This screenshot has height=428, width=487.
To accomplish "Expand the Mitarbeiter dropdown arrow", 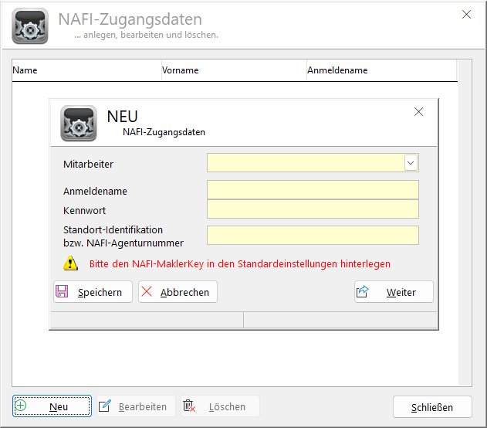I will click(x=411, y=162).
